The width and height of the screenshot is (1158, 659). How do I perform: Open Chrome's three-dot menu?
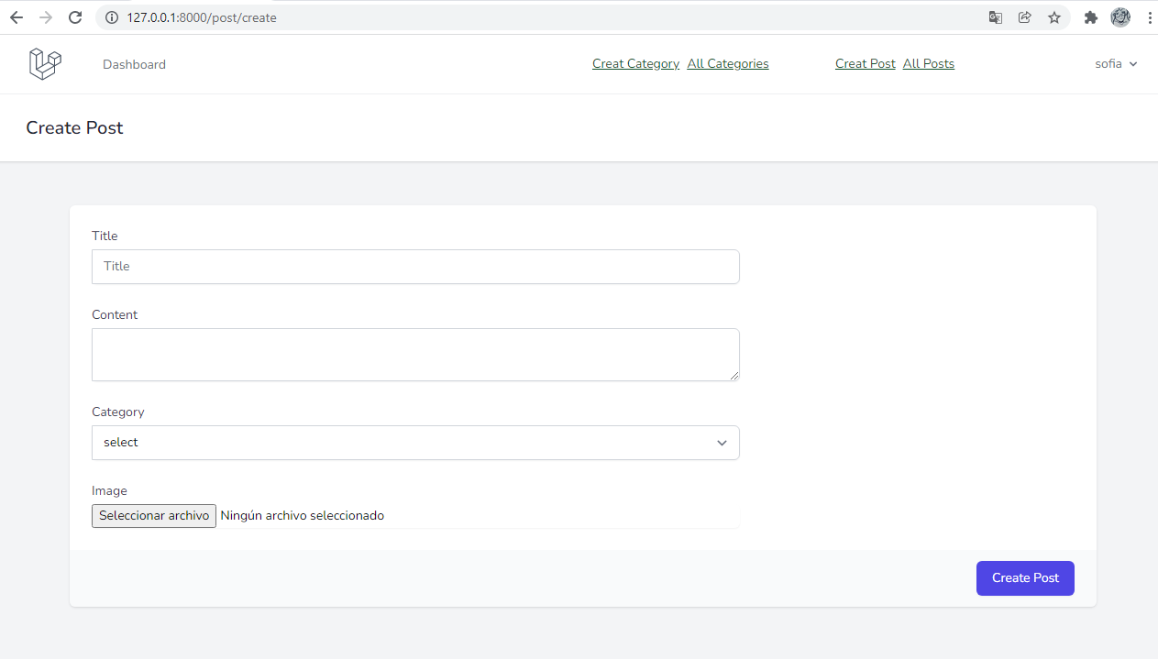(1149, 17)
